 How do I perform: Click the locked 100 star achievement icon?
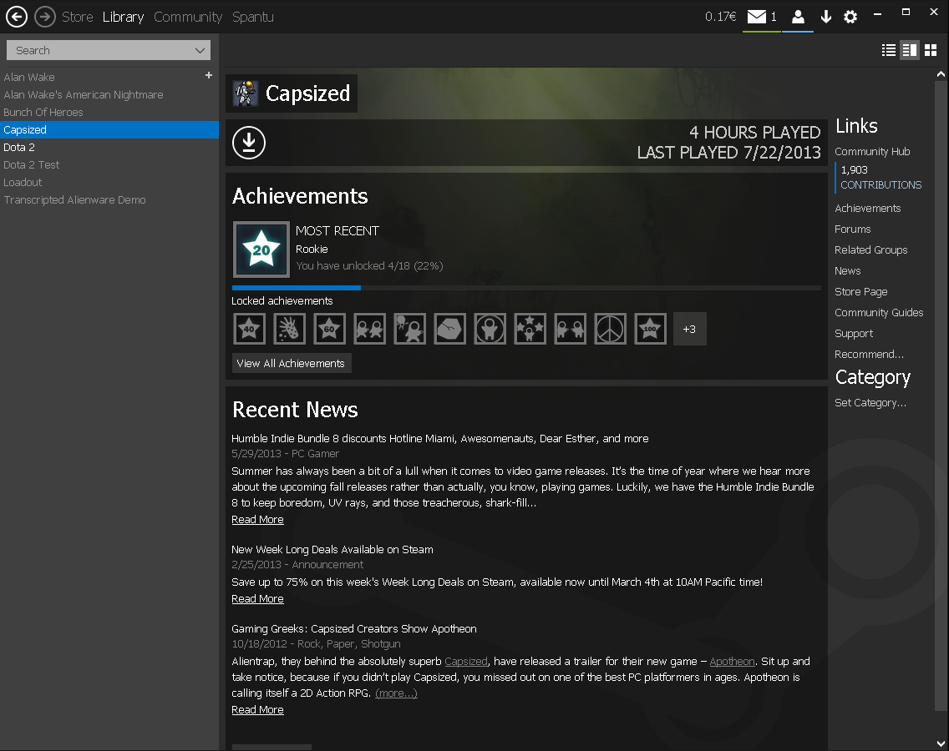650,329
